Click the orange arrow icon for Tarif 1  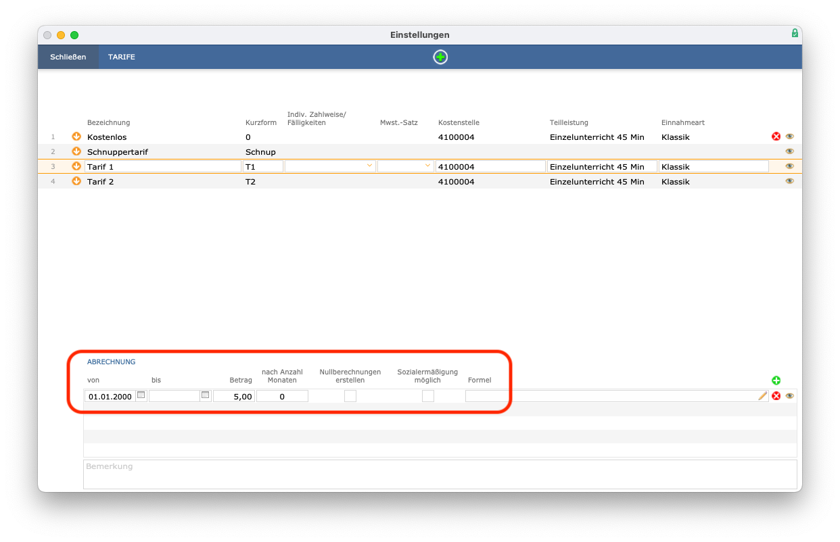[x=76, y=166]
